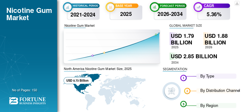Click the 5.36% CAGR value
Image resolution: width=241 pixels, height=112 pixels.
pyautogui.click(x=214, y=14)
